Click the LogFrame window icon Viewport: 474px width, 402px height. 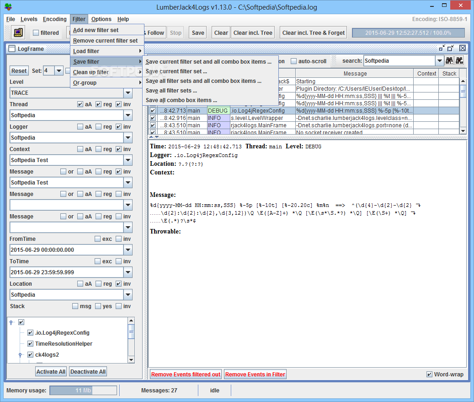tap(12, 49)
